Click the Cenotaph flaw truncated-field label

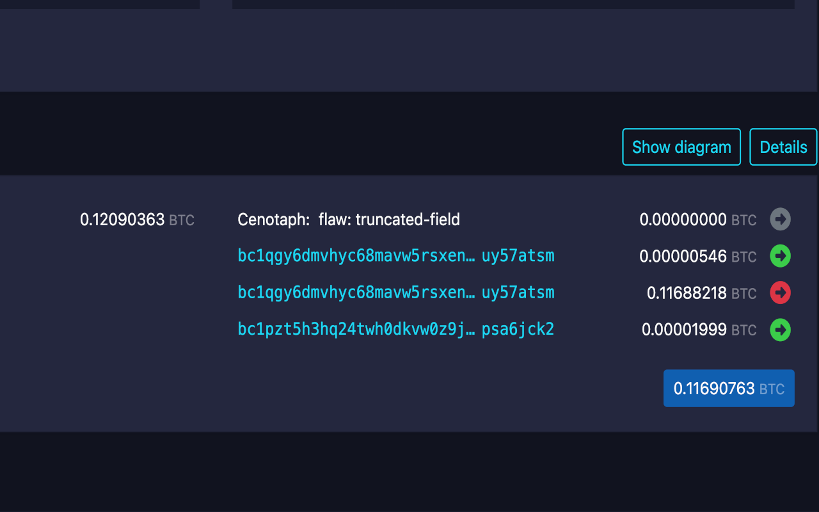click(x=349, y=219)
